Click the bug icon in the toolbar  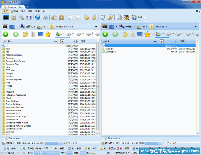pyautogui.click(x=127, y=18)
